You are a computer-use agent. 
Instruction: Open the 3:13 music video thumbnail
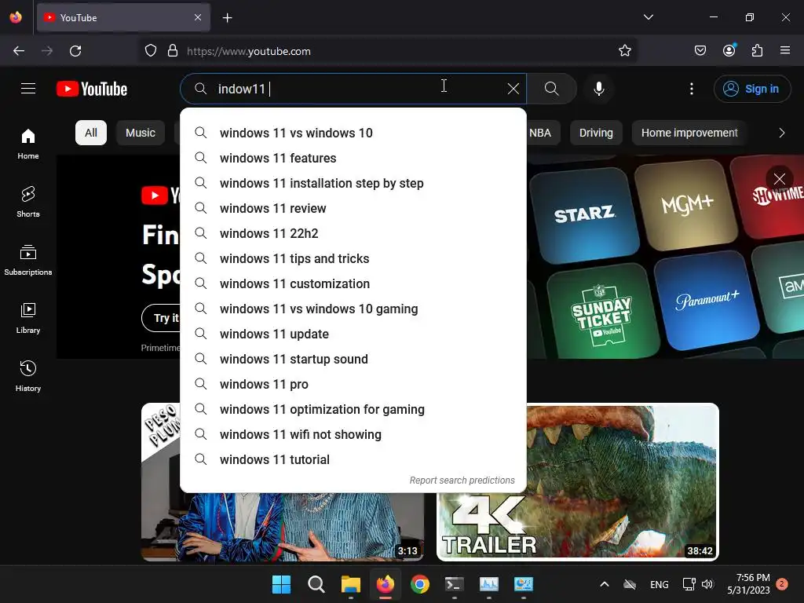[x=283, y=527]
